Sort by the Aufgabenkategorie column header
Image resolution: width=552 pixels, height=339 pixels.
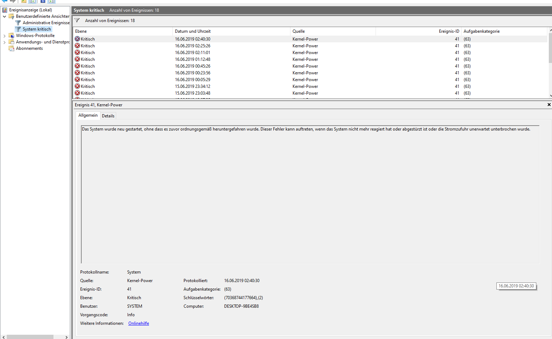pyautogui.click(x=504, y=31)
